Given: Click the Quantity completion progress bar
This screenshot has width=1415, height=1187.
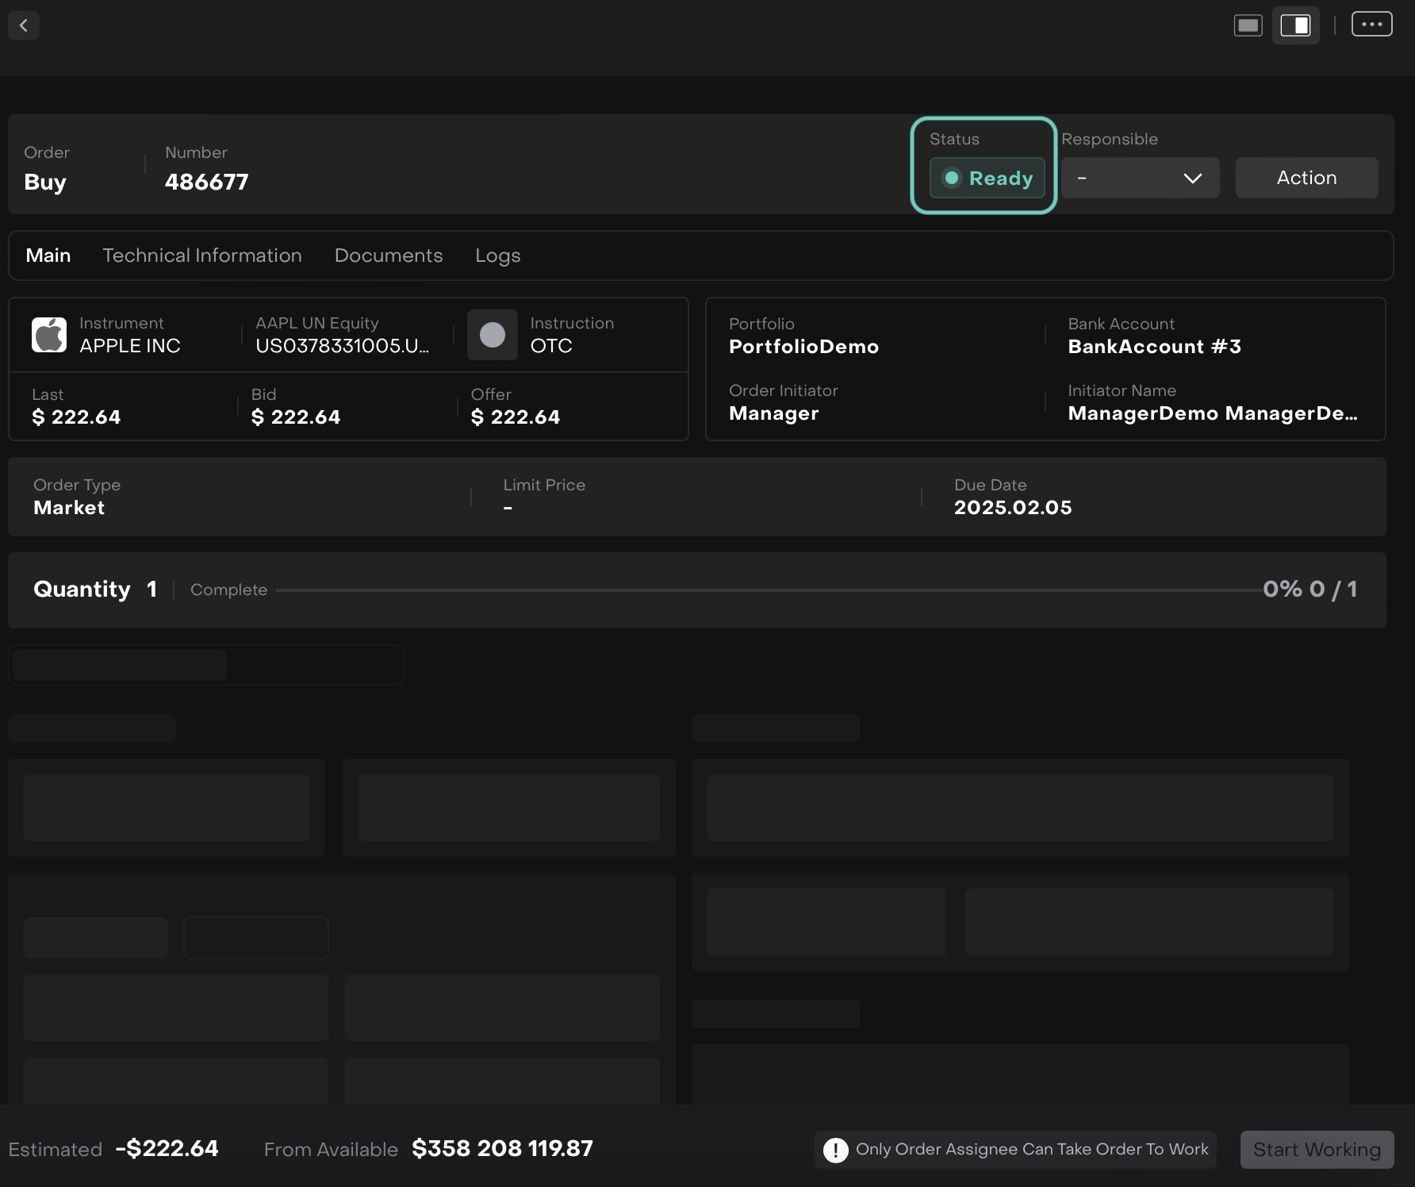Looking at the screenshot, I should point(768,590).
